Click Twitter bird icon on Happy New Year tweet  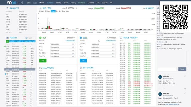pyautogui.click(x=185, y=76)
